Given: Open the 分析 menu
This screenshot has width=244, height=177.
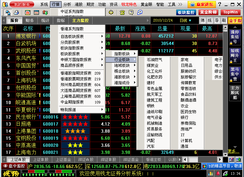Looking at the screenshot, I should pos(67,4).
